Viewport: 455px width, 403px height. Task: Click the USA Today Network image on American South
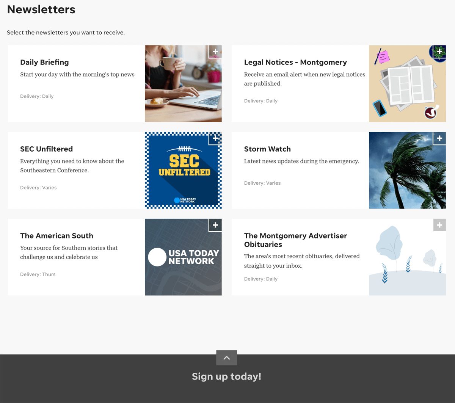[183, 257]
